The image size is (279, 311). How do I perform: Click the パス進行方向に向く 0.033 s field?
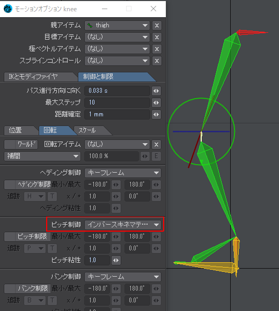(x=117, y=91)
